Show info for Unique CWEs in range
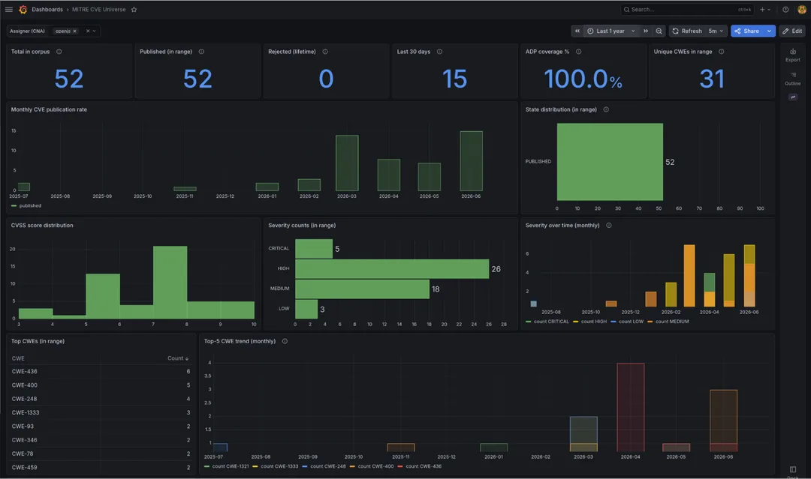 point(722,52)
